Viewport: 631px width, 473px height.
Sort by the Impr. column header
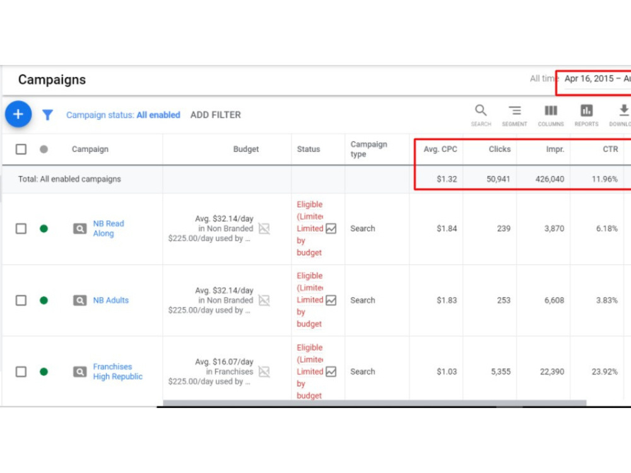pos(555,149)
